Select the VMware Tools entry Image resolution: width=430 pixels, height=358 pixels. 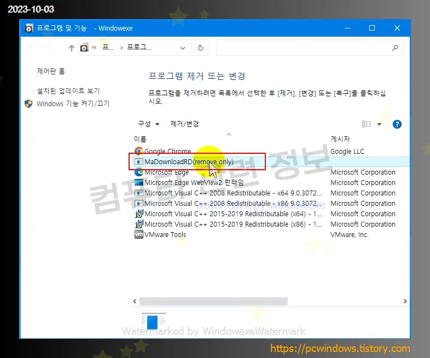[x=165, y=234]
